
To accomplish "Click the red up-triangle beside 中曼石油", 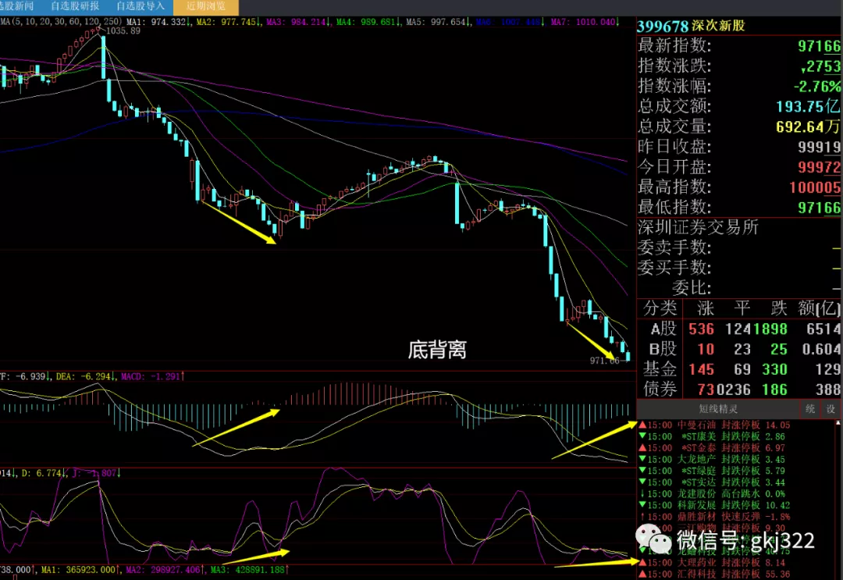I will point(642,425).
